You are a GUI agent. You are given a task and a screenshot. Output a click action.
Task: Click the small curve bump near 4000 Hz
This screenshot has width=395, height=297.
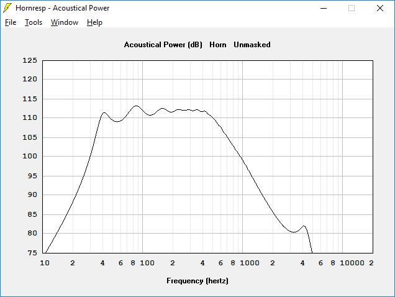click(x=304, y=226)
